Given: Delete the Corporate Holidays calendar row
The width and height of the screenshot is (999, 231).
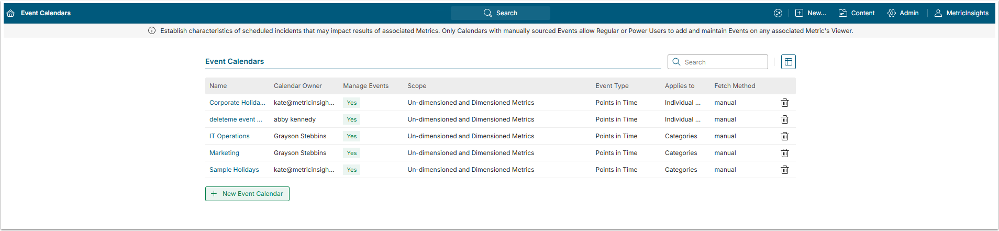Looking at the screenshot, I should [785, 103].
